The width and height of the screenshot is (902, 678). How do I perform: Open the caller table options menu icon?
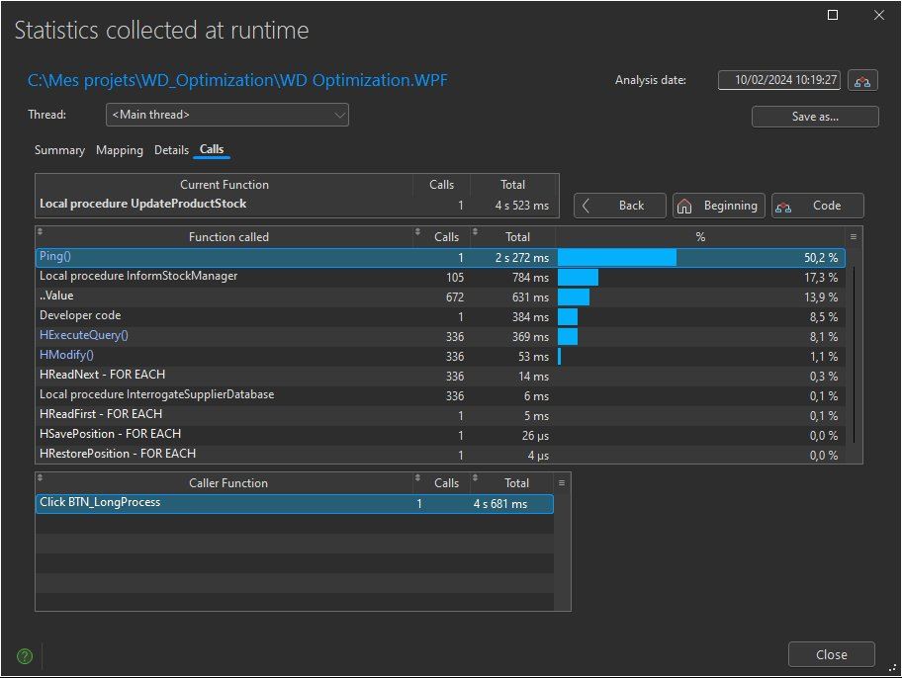562,482
